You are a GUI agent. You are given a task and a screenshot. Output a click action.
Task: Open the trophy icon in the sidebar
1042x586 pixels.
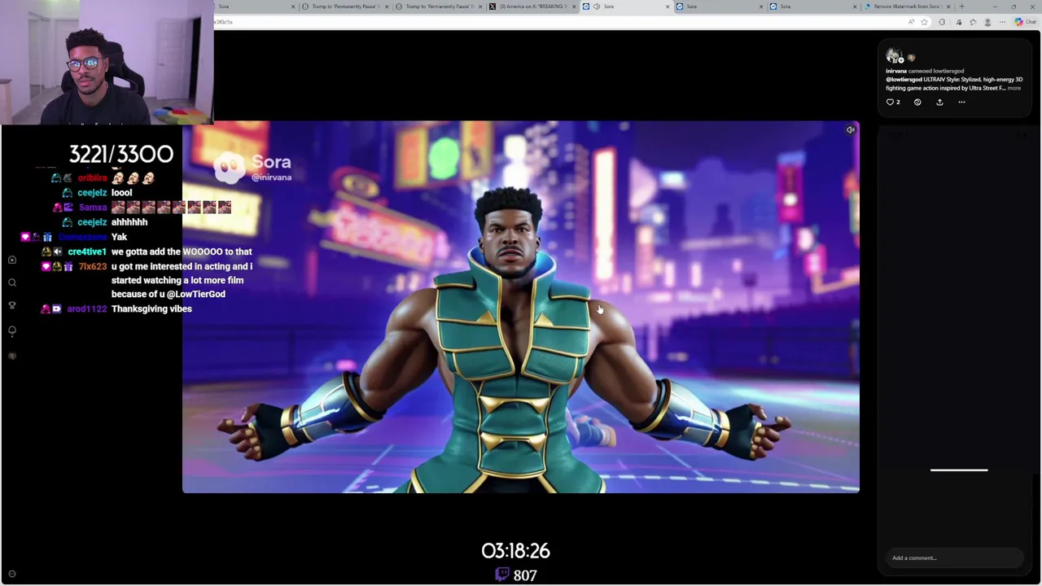pyautogui.click(x=12, y=304)
